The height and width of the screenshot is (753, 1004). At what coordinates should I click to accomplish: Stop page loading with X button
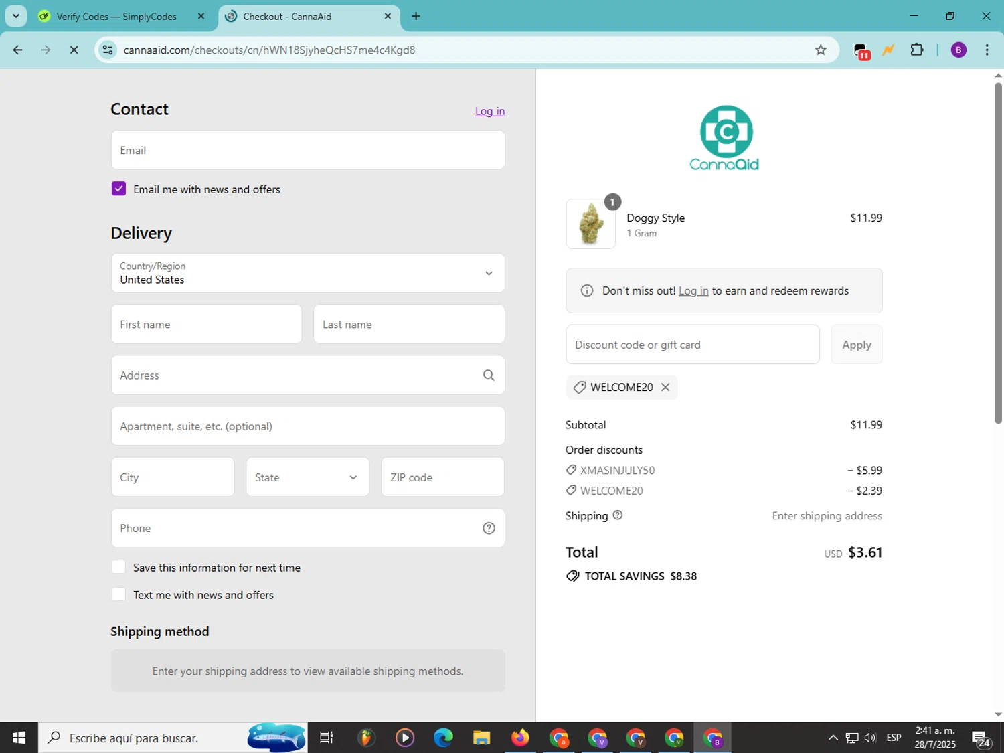pyautogui.click(x=74, y=50)
